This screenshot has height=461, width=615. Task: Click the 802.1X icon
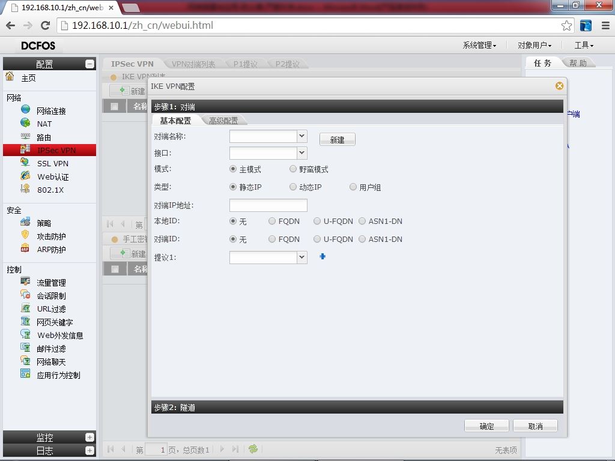[25, 189]
